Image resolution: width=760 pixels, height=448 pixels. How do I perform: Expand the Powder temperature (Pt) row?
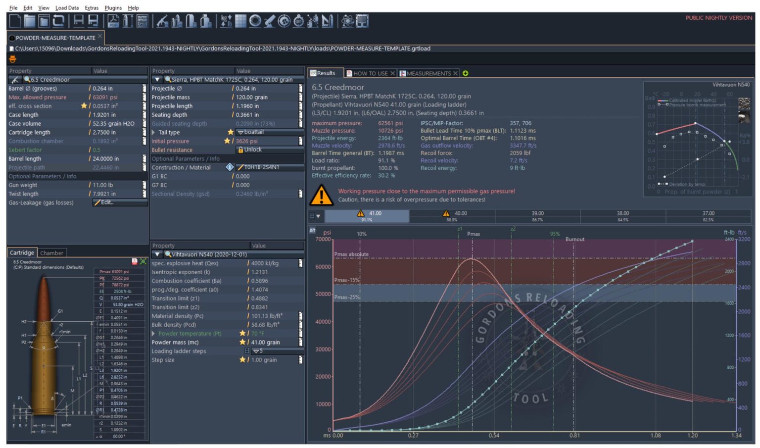pos(154,334)
